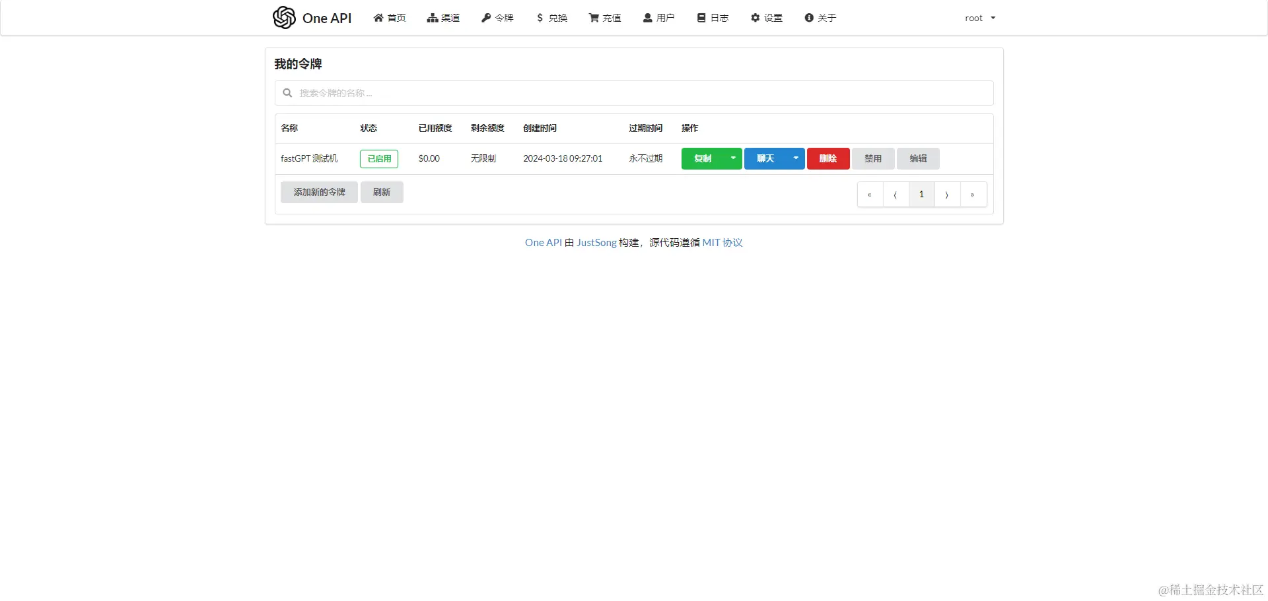Sort by 过期时间 column header
Viewport: 1268px width, 601px height.
(645, 128)
